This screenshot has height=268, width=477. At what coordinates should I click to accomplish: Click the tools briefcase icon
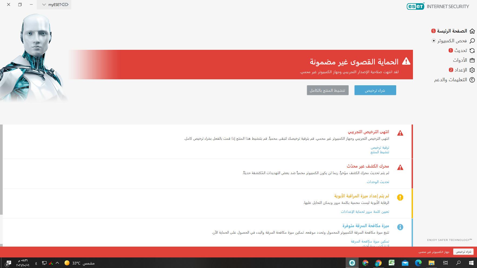[x=472, y=60]
